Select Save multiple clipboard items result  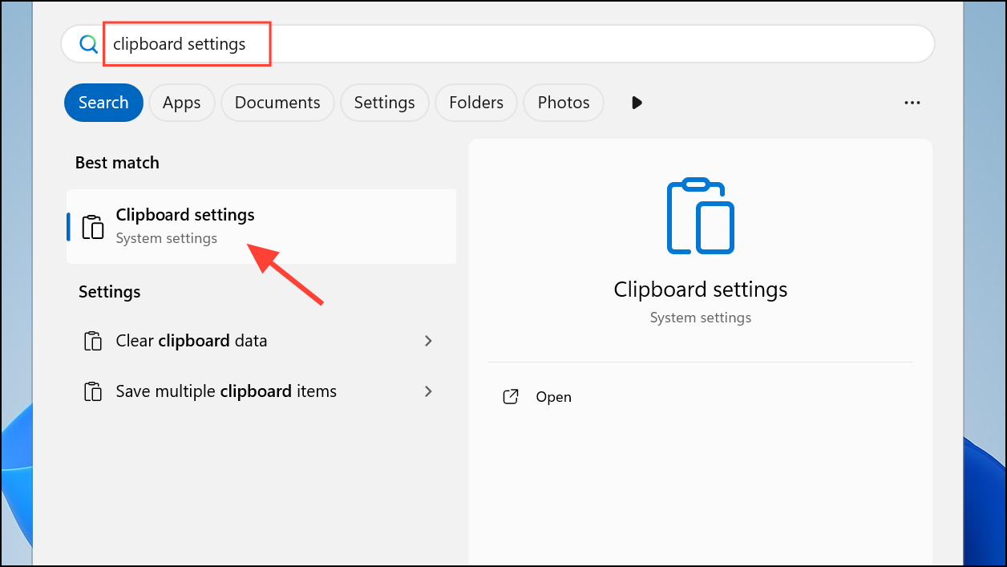coord(261,391)
